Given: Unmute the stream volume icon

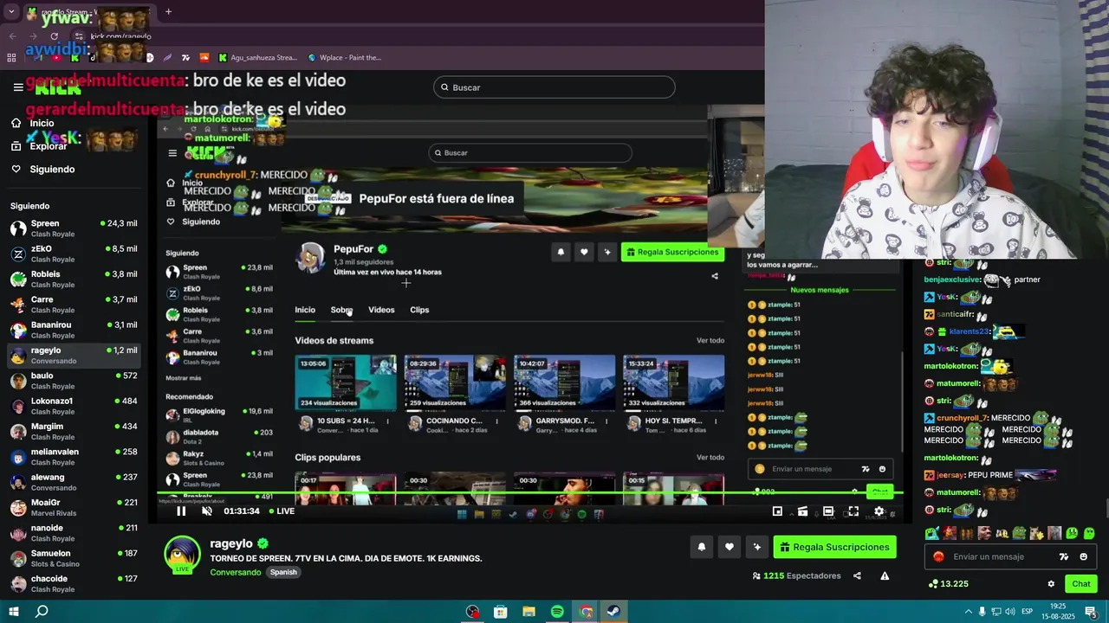Looking at the screenshot, I should click(x=207, y=511).
